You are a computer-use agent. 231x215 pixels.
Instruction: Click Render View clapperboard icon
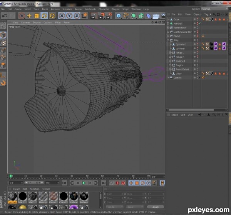[93, 16]
